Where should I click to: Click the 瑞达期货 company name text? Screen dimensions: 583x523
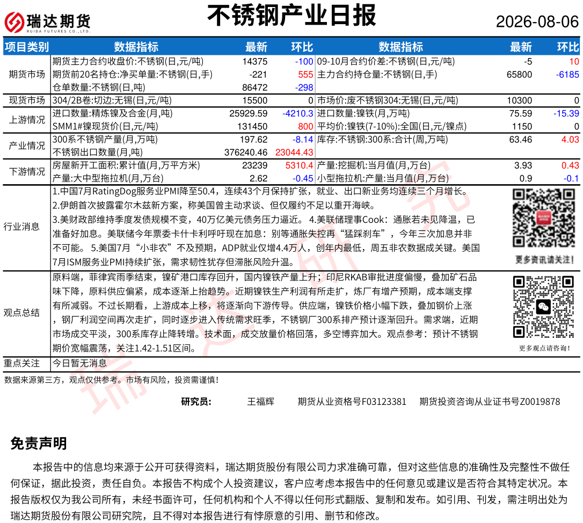tap(59, 21)
